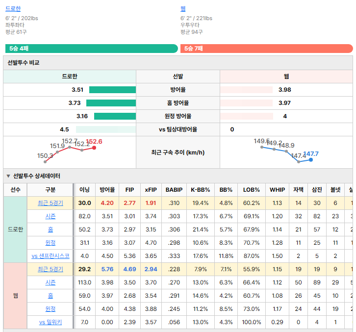Click the pale 4.5 vs 팀상대방어율 bar
Screen dimensions: 356x332
pos(106,129)
